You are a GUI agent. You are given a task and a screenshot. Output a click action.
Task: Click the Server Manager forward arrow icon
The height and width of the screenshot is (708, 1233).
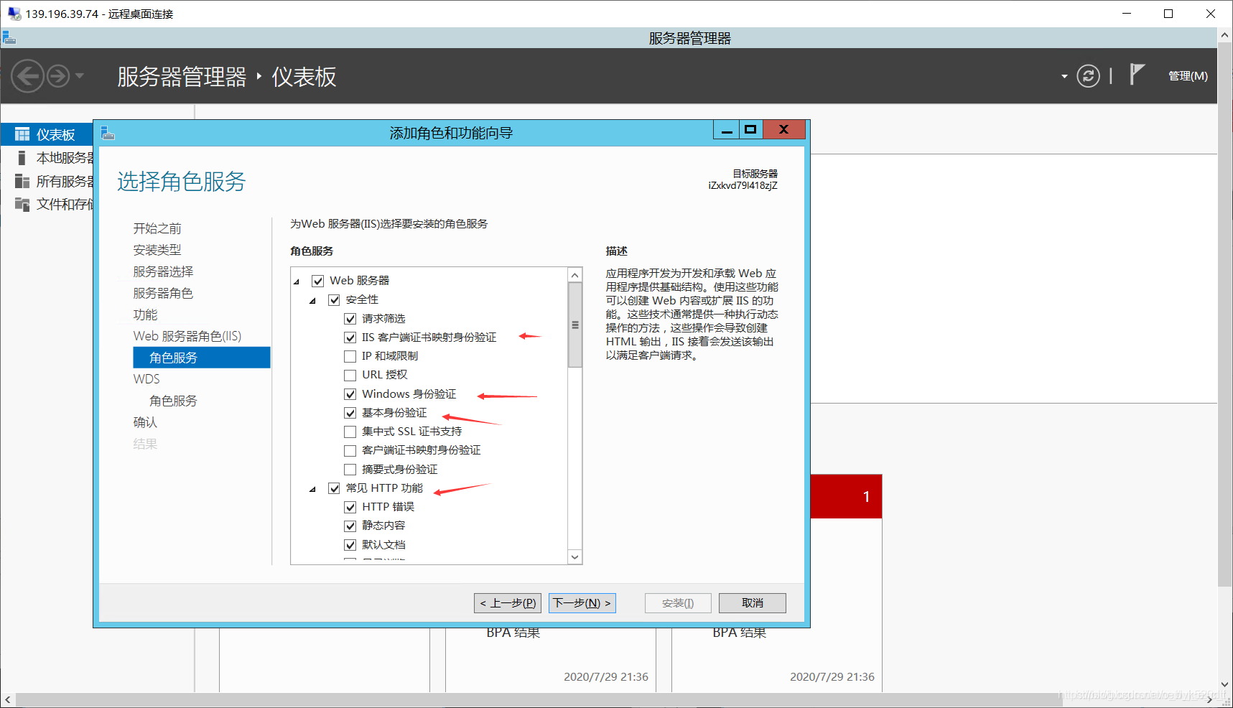point(58,75)
